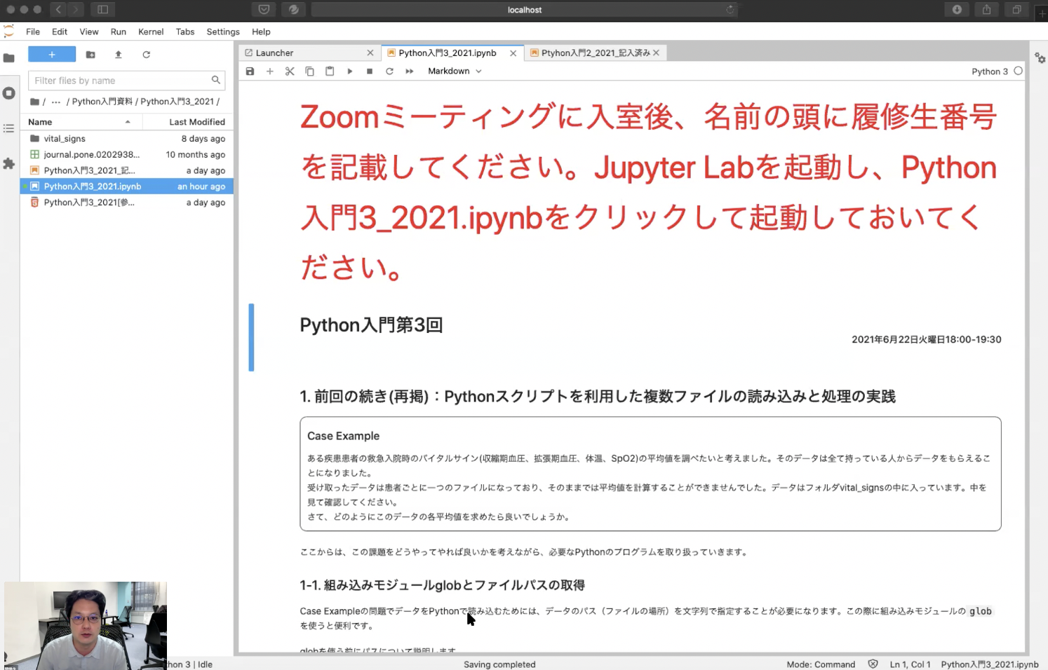Insert a cell below with plus icon
1048x670 pixels.
(270, 71)
